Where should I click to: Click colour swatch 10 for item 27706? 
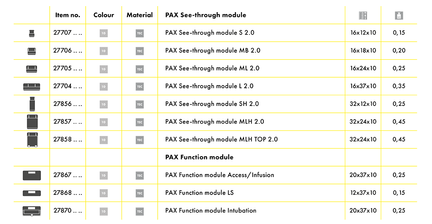coord(103,51)
